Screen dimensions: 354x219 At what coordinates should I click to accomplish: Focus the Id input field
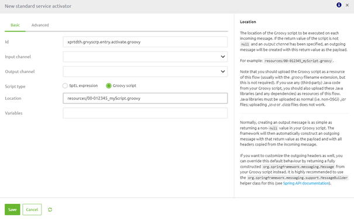pos(145,42)
